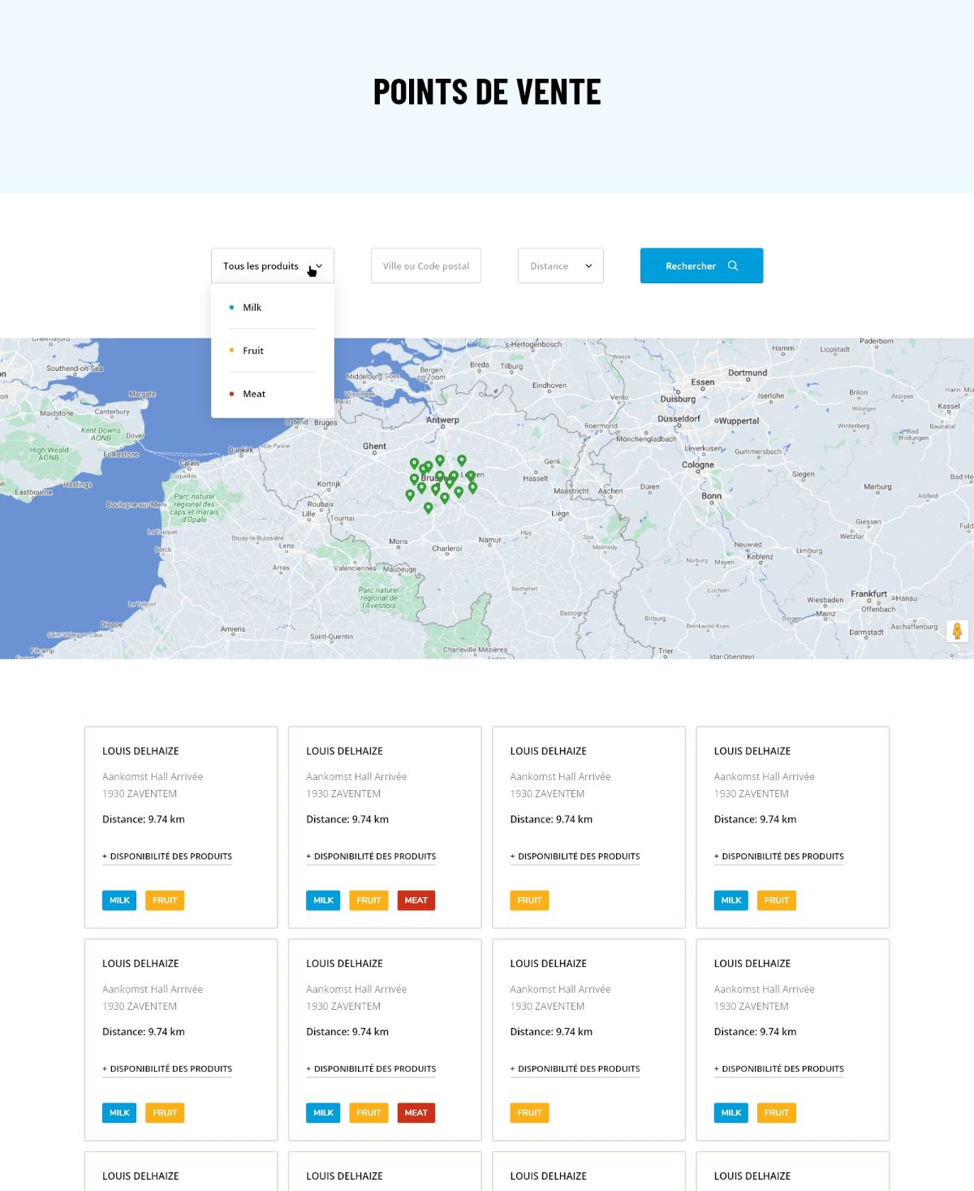Click MILK tag in top row's first card
The height and width of the screenshot is (1191, 974).
[119, 900]
